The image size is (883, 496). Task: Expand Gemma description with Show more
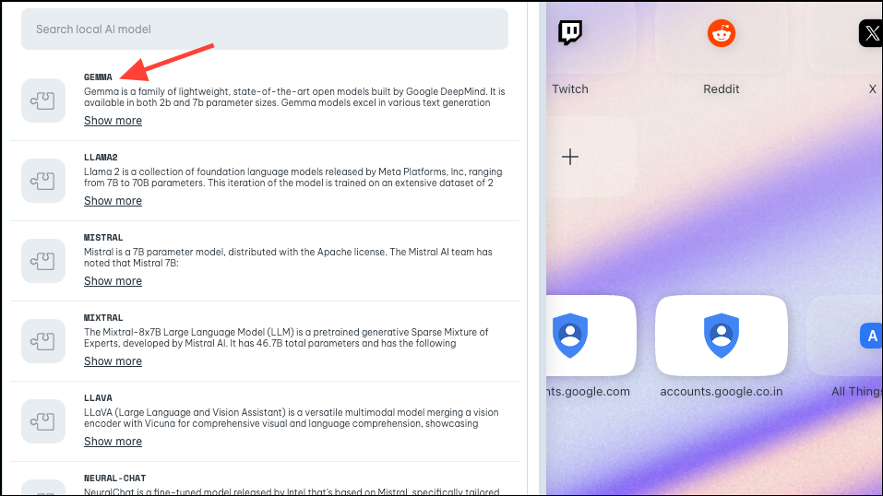coord(113,121)
